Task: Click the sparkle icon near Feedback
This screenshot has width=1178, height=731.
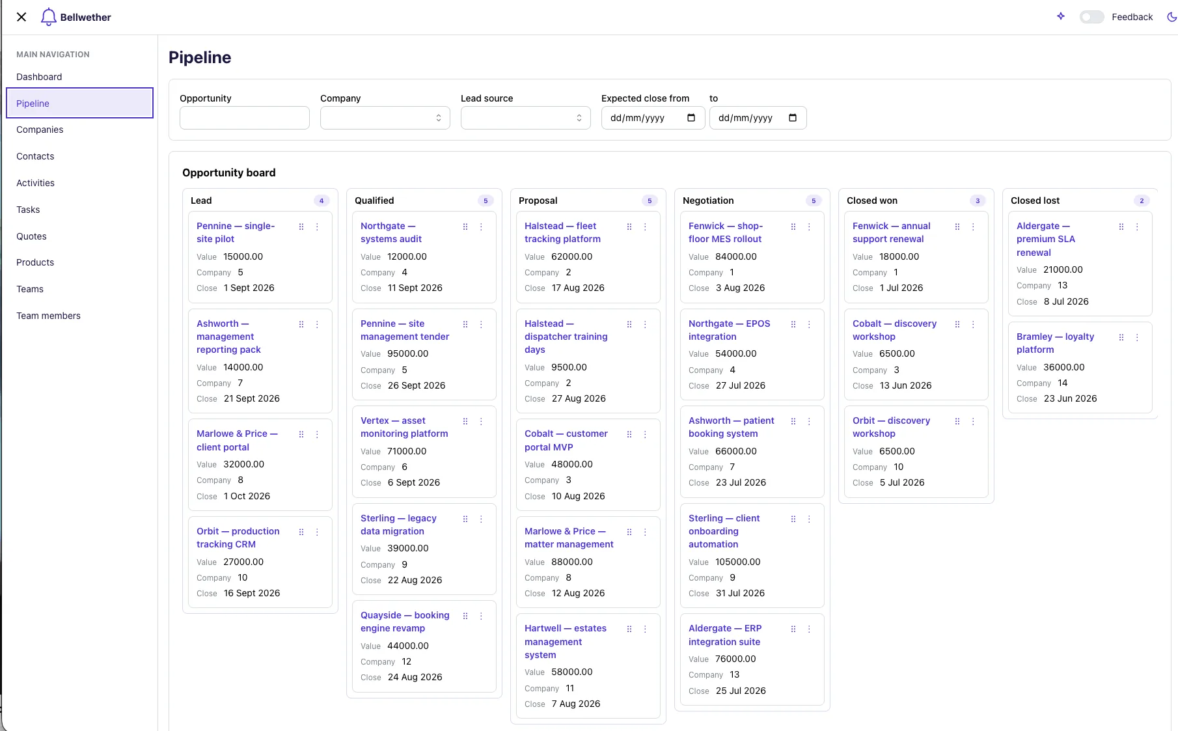Action: click(1061, 16)
